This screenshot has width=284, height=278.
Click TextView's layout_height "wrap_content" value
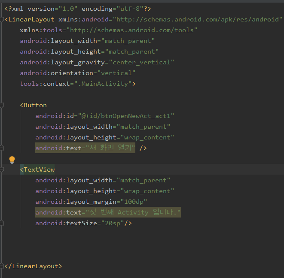[x=147, y=191]
